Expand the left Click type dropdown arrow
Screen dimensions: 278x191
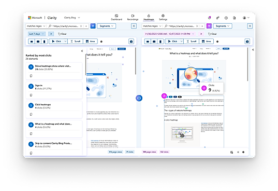pos(65,42)
